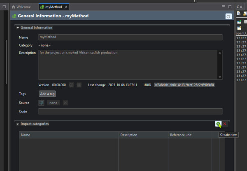Click the home icon on Welcome tab
This screenshot has width=247, height=171.
(x=14, y=7)
